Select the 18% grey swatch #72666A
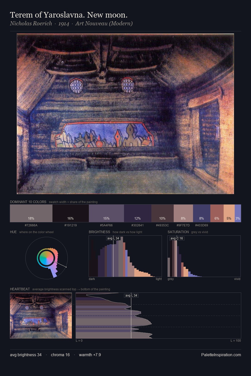This screenshot has width=251, height=376. point(31,213)
